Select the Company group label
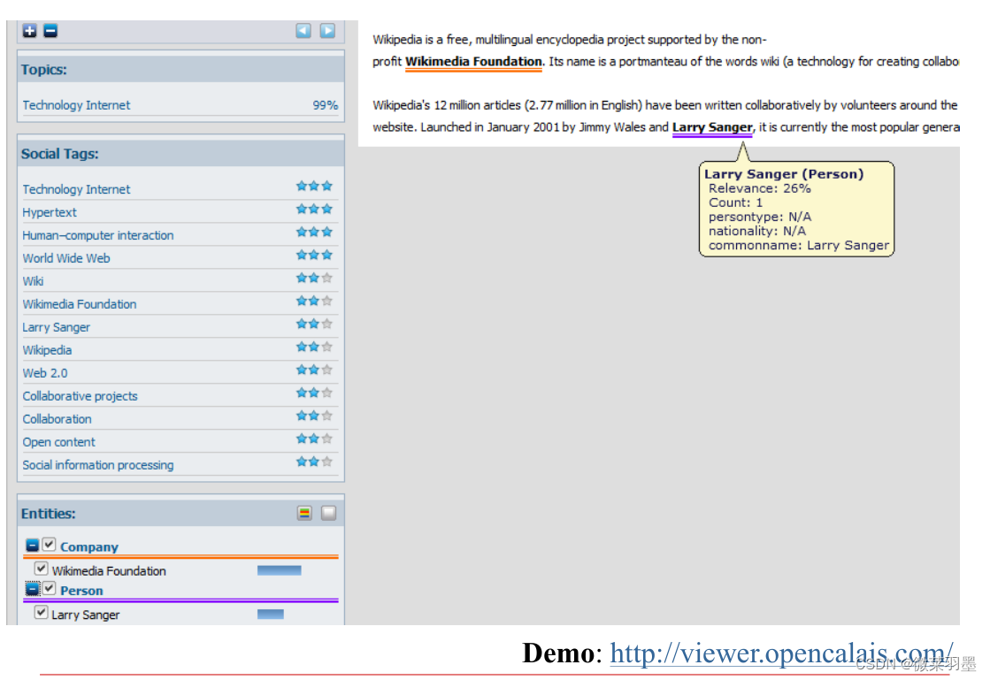990x680 pixels. tap(89, 546)
